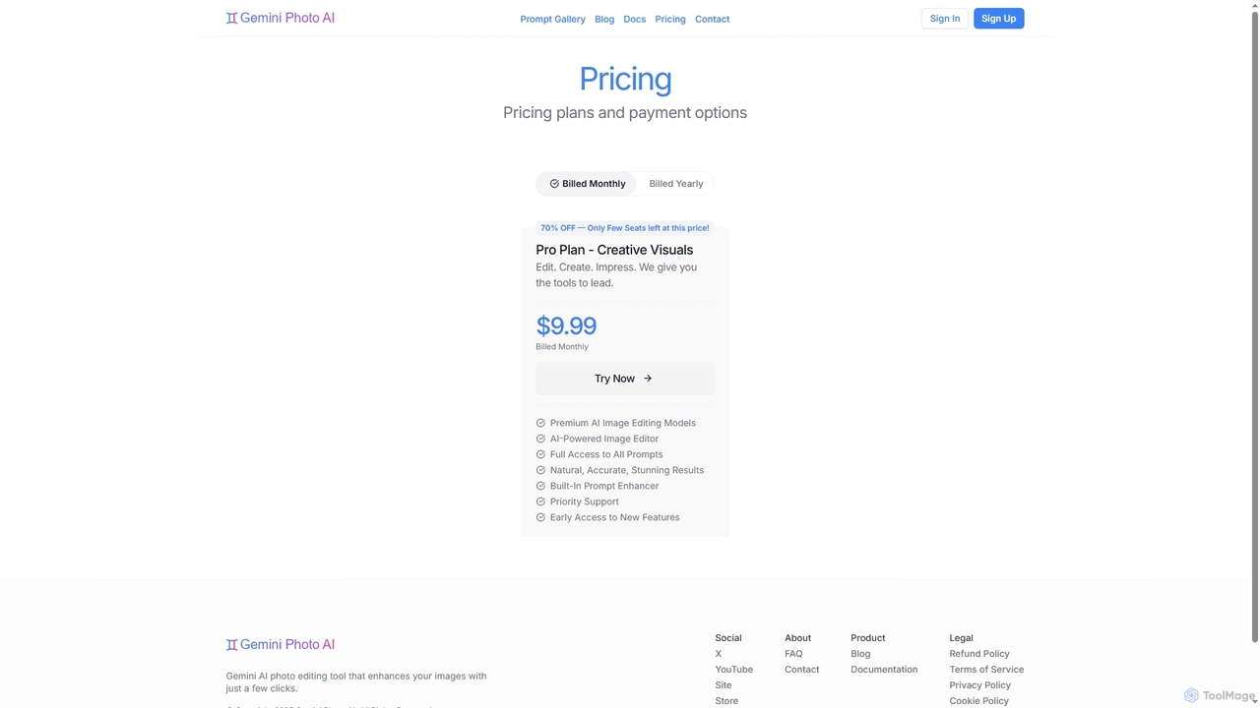The height and width of the screenshot is (708, 1260).
Task: Click the Gemini logo icon in header
Action: 231,18
